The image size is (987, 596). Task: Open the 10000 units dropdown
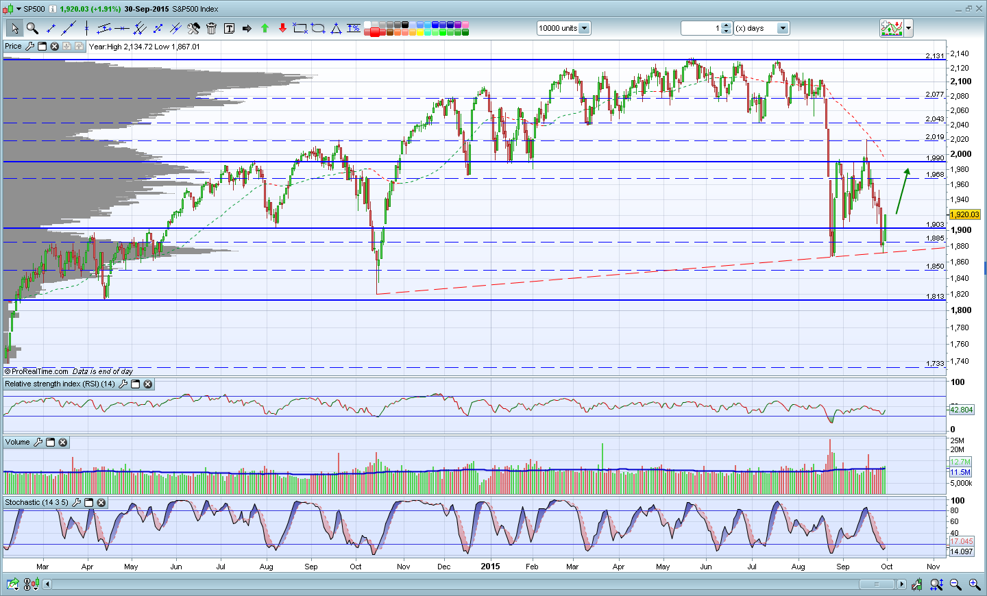[x=585, y=28]
